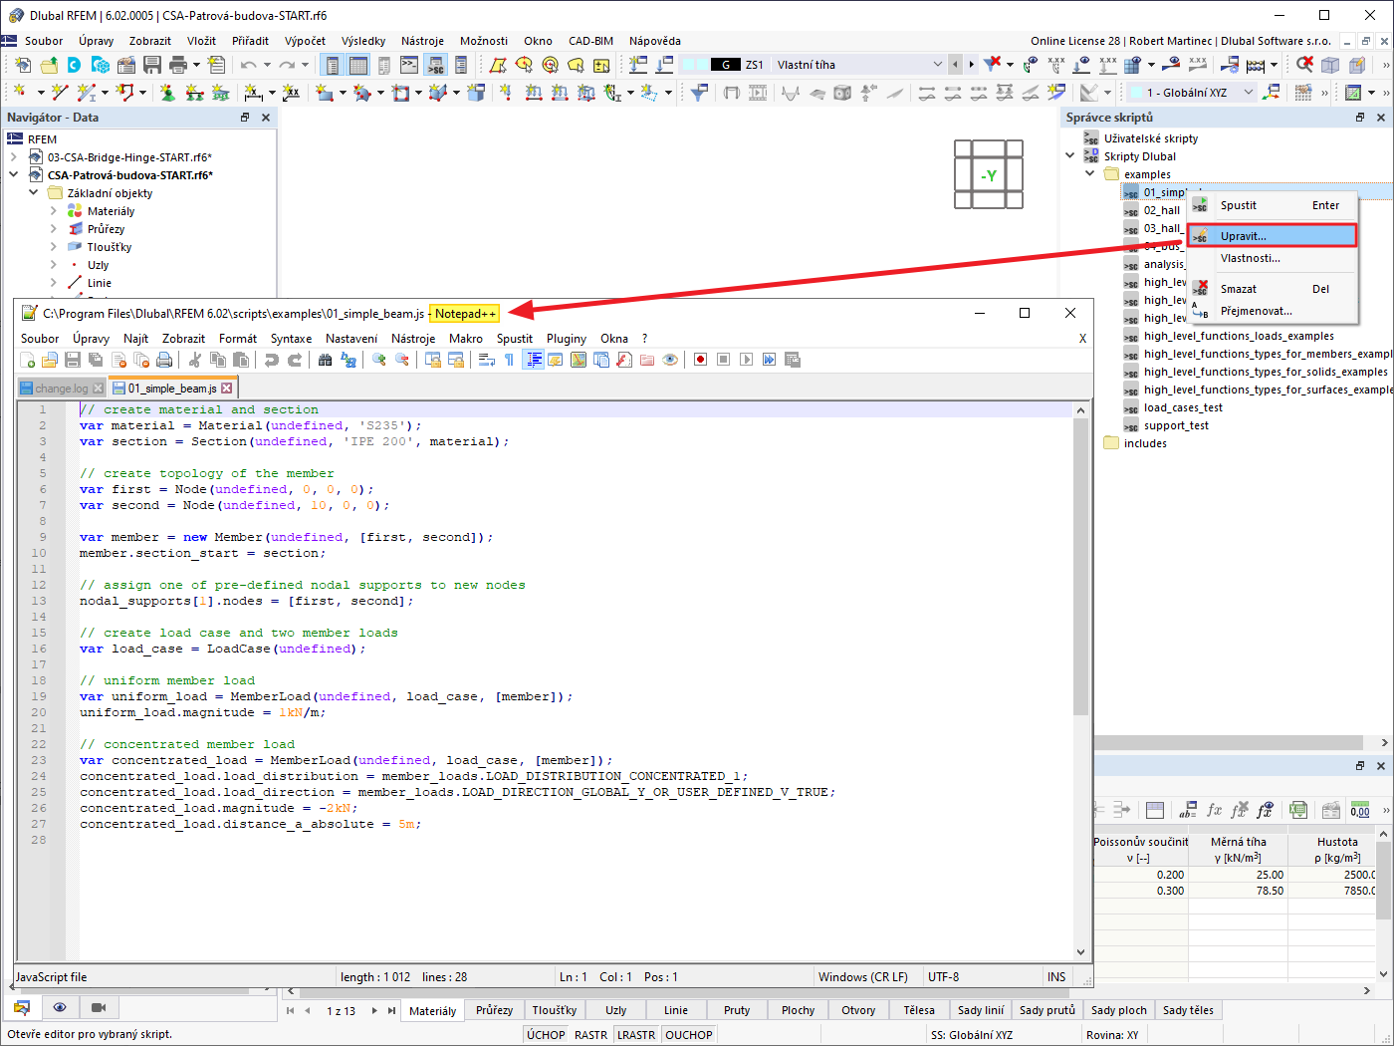This screenshot has height=1046, width=1394.
Task: Click the new line tool icon
Action: coord(60,93)
